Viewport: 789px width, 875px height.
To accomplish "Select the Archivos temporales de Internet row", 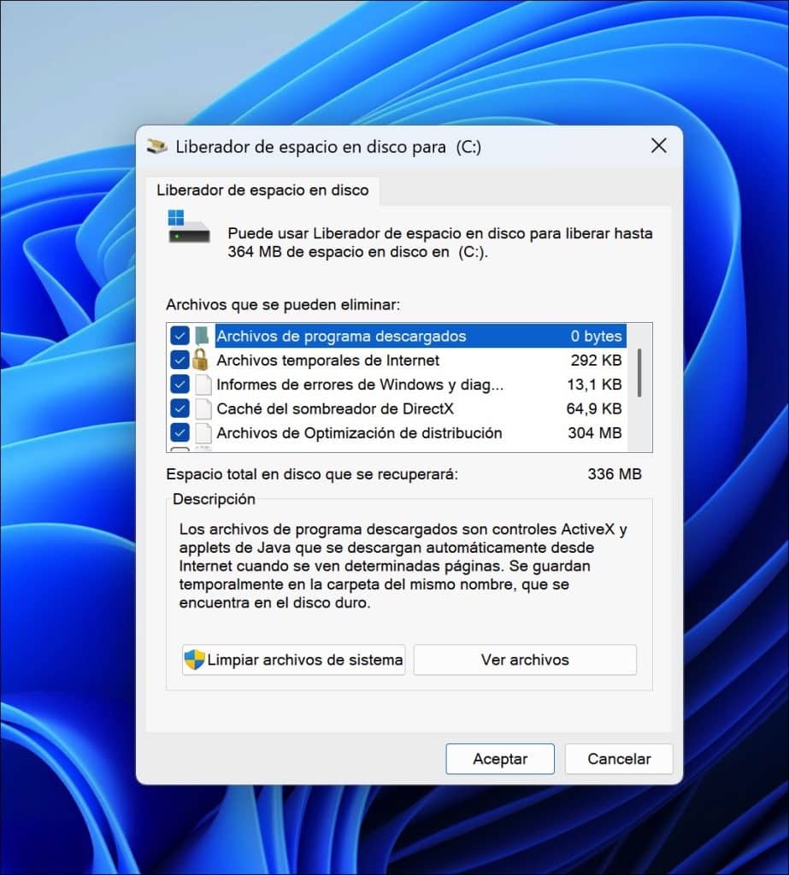I will pos(397,360).
